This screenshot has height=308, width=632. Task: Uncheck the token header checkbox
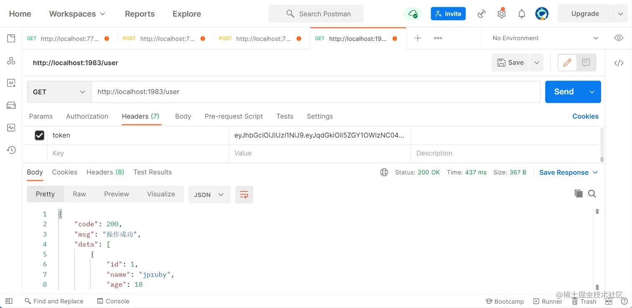click(x=39, y=135)
